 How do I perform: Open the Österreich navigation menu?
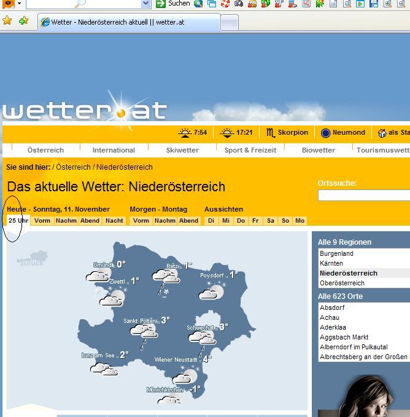[45, 150]
